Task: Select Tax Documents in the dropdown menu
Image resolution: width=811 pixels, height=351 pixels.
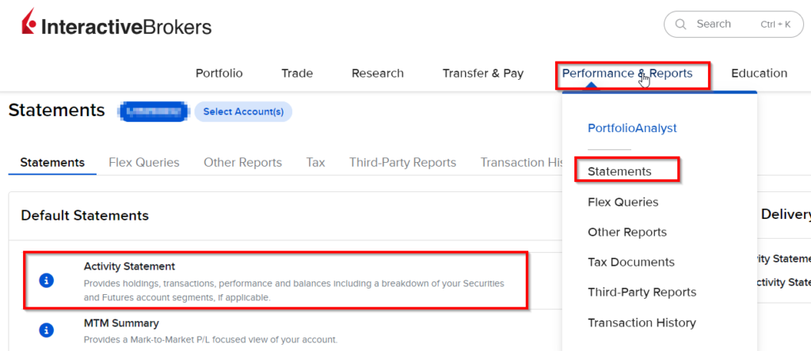Action: [x=630, y=262]
